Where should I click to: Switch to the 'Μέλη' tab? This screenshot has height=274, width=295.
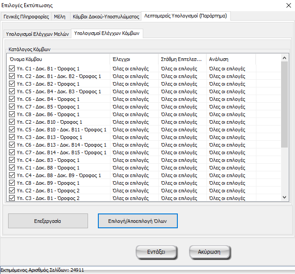click(x=59, y=16)
